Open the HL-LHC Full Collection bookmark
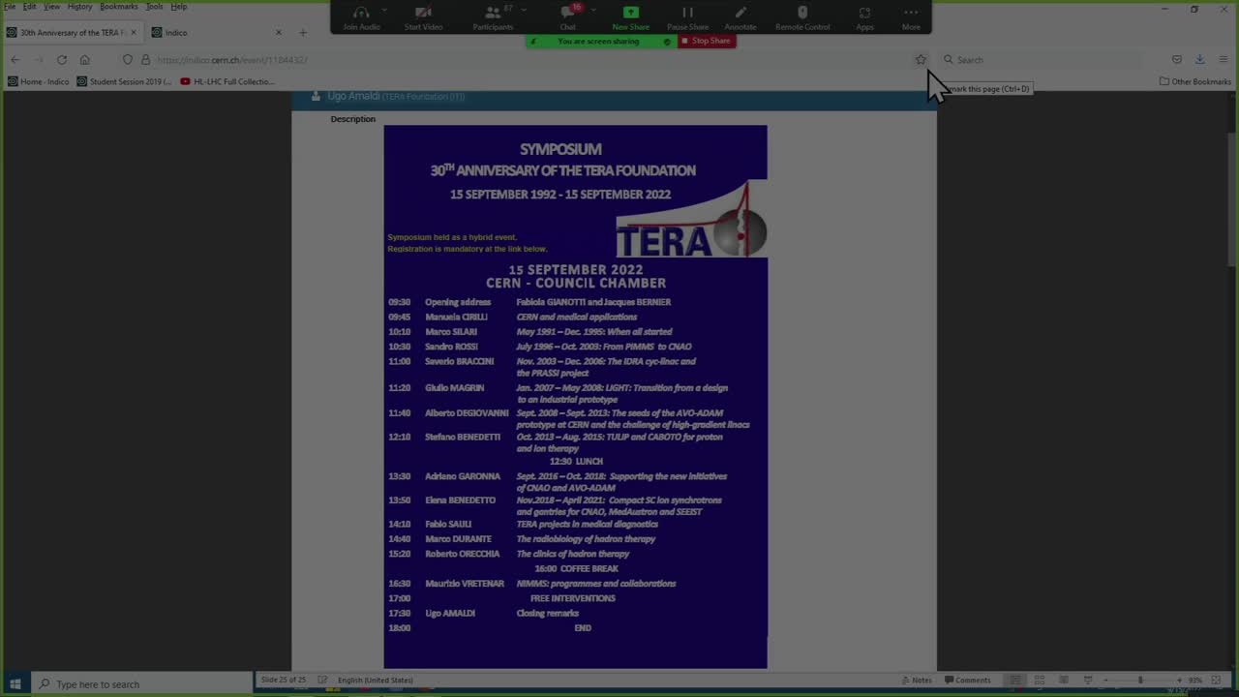This screenshot has height=697, width=1239. (x=227, y=81)
